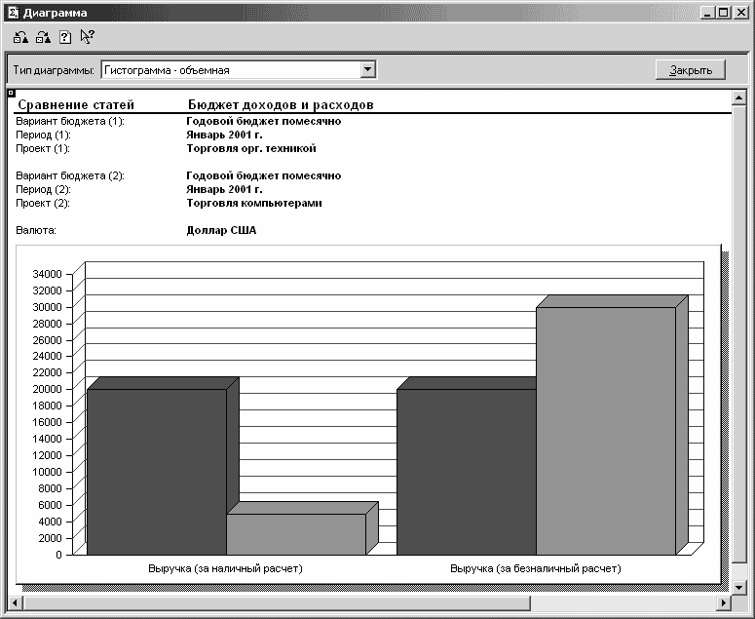Click the 34000 axis value
The height and width of the screenshot is (619, 755).
click(47, 274)
